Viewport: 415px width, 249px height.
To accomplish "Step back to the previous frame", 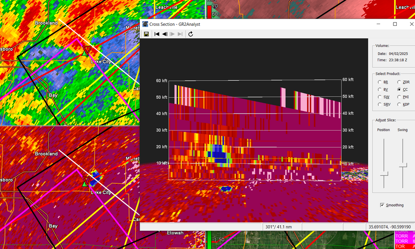I will click(165, 34).
